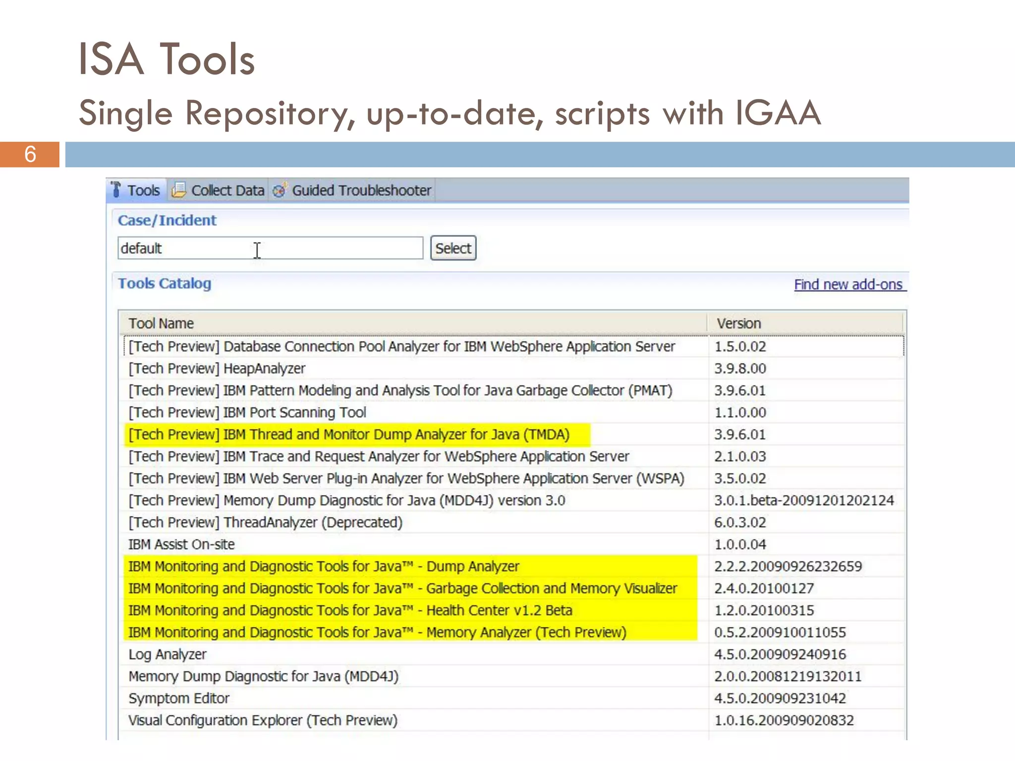Open the Find new add-ons link
Viewport: 1015px width, 761px height.
849,284
